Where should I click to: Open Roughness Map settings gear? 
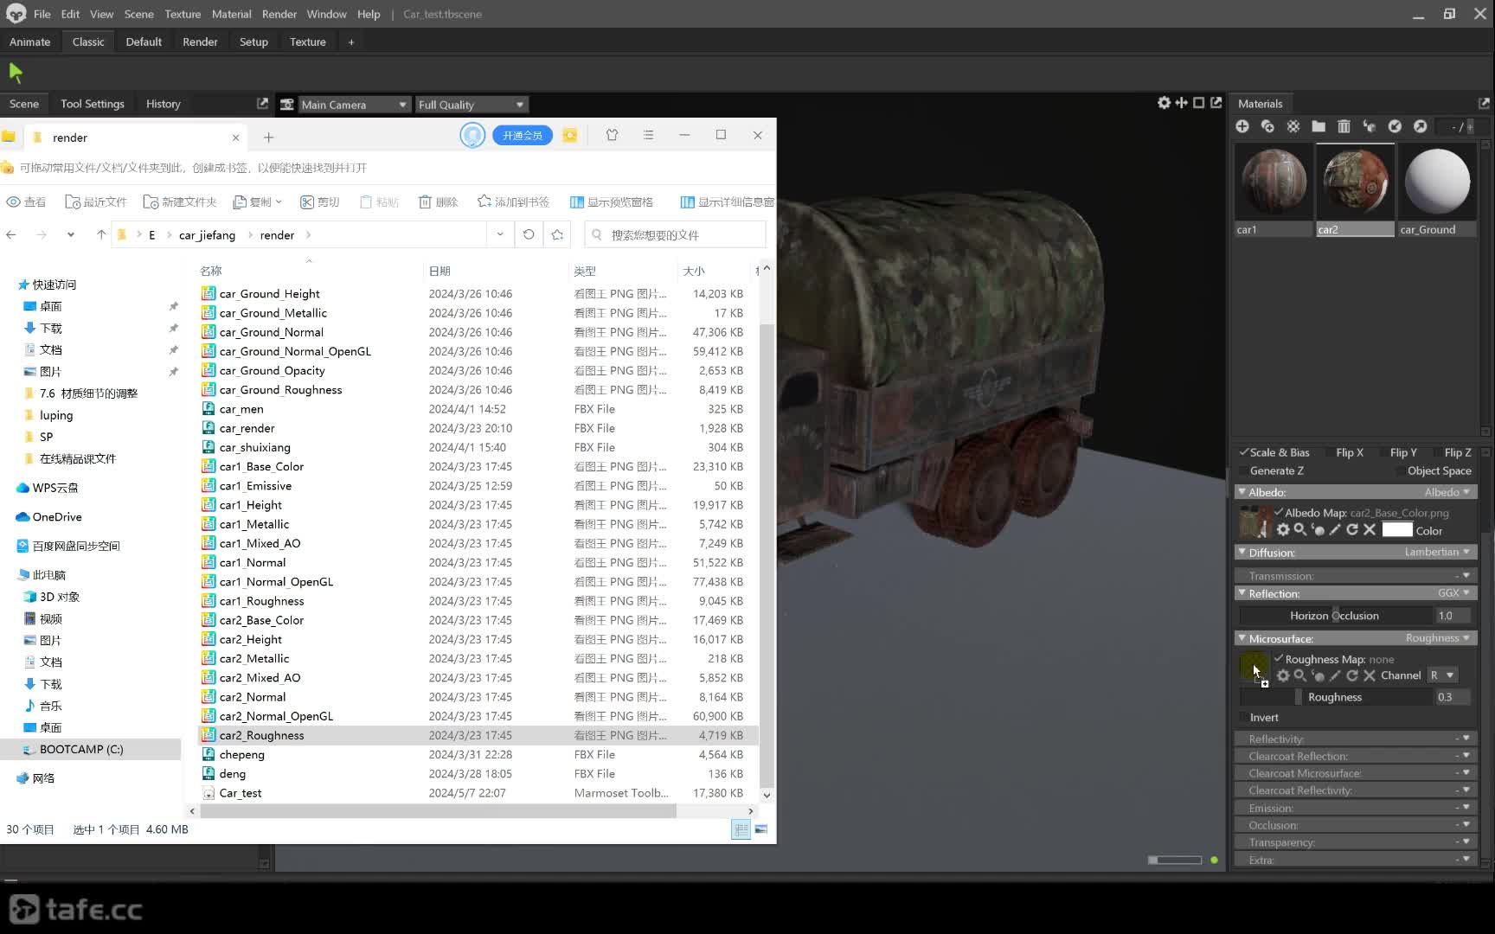[1283, 675]
